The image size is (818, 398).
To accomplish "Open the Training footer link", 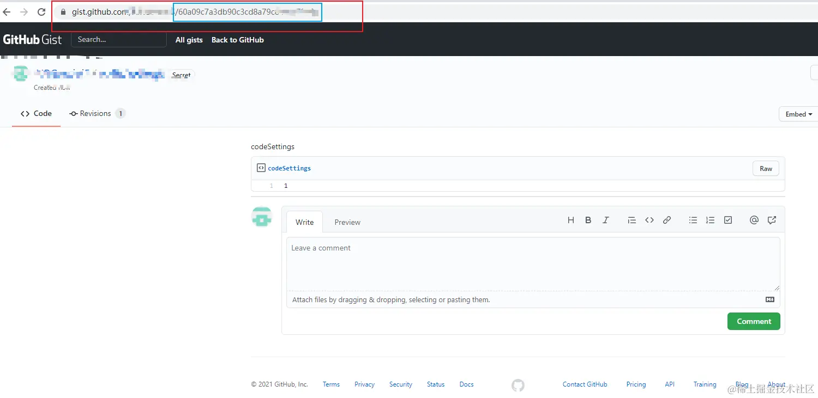I will click(705, 384).
